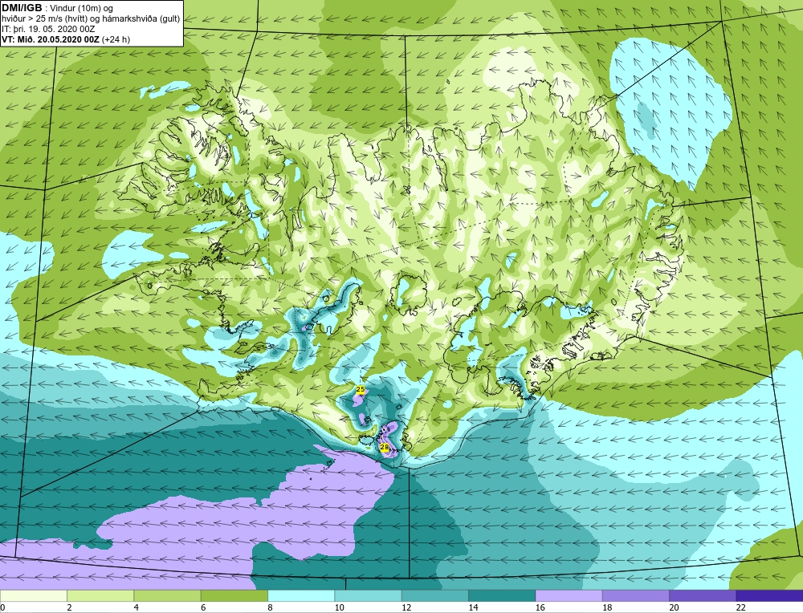Click the scale number "0"
The width and height of the screenshot is (803, 613).
pyautogui.click(x=2, y=608)
